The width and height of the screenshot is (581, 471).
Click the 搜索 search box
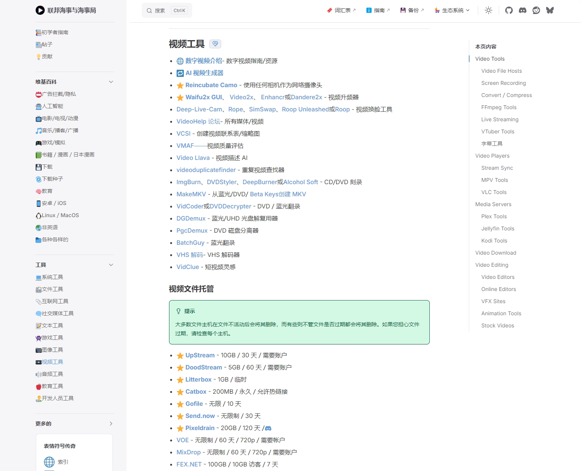(x=167, y=10)
